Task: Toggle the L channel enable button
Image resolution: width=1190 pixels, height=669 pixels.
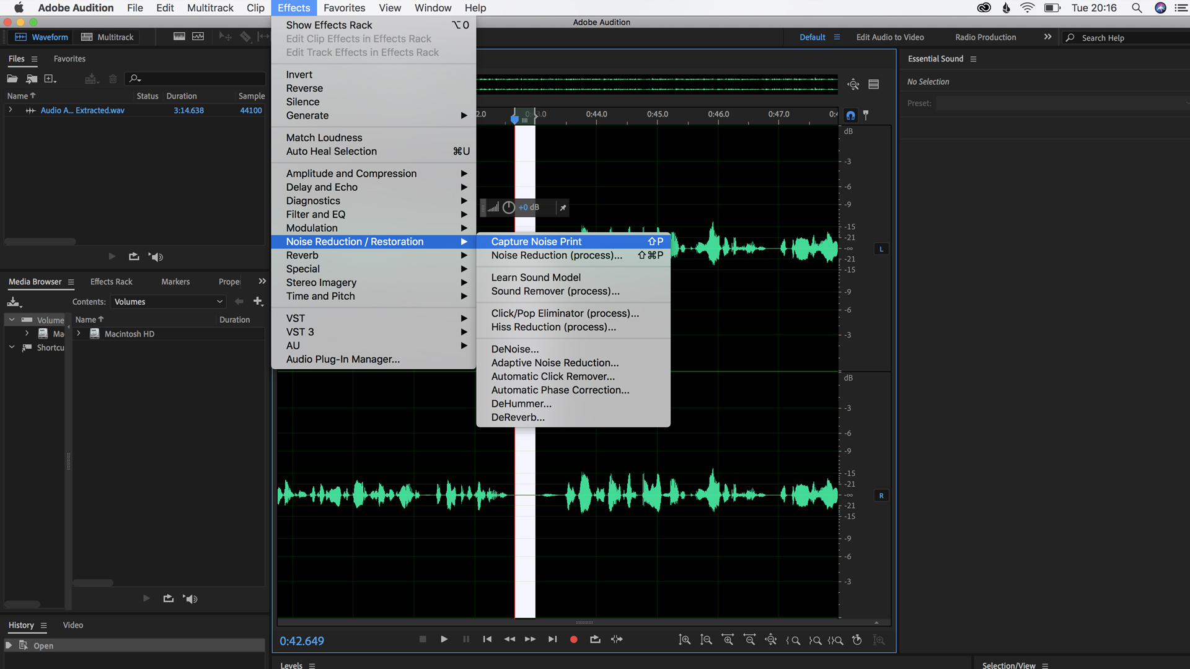Action: click(x=881, y=249)
